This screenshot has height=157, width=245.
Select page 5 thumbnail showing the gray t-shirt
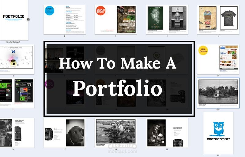tap(218, 20)
